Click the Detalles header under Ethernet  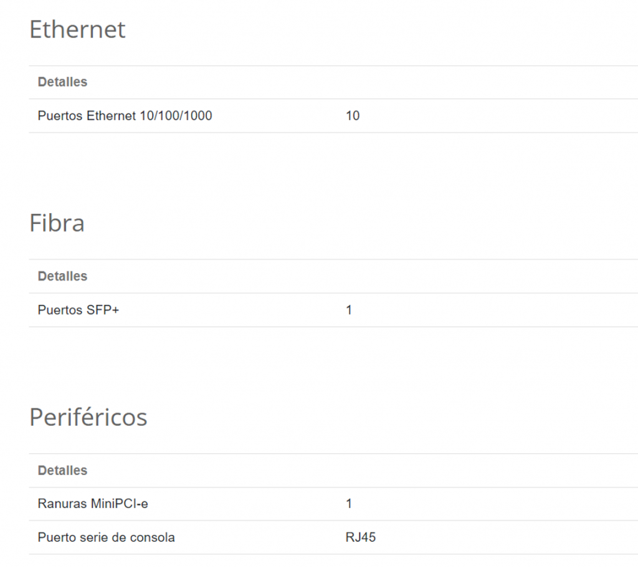[x=62, y=82]
